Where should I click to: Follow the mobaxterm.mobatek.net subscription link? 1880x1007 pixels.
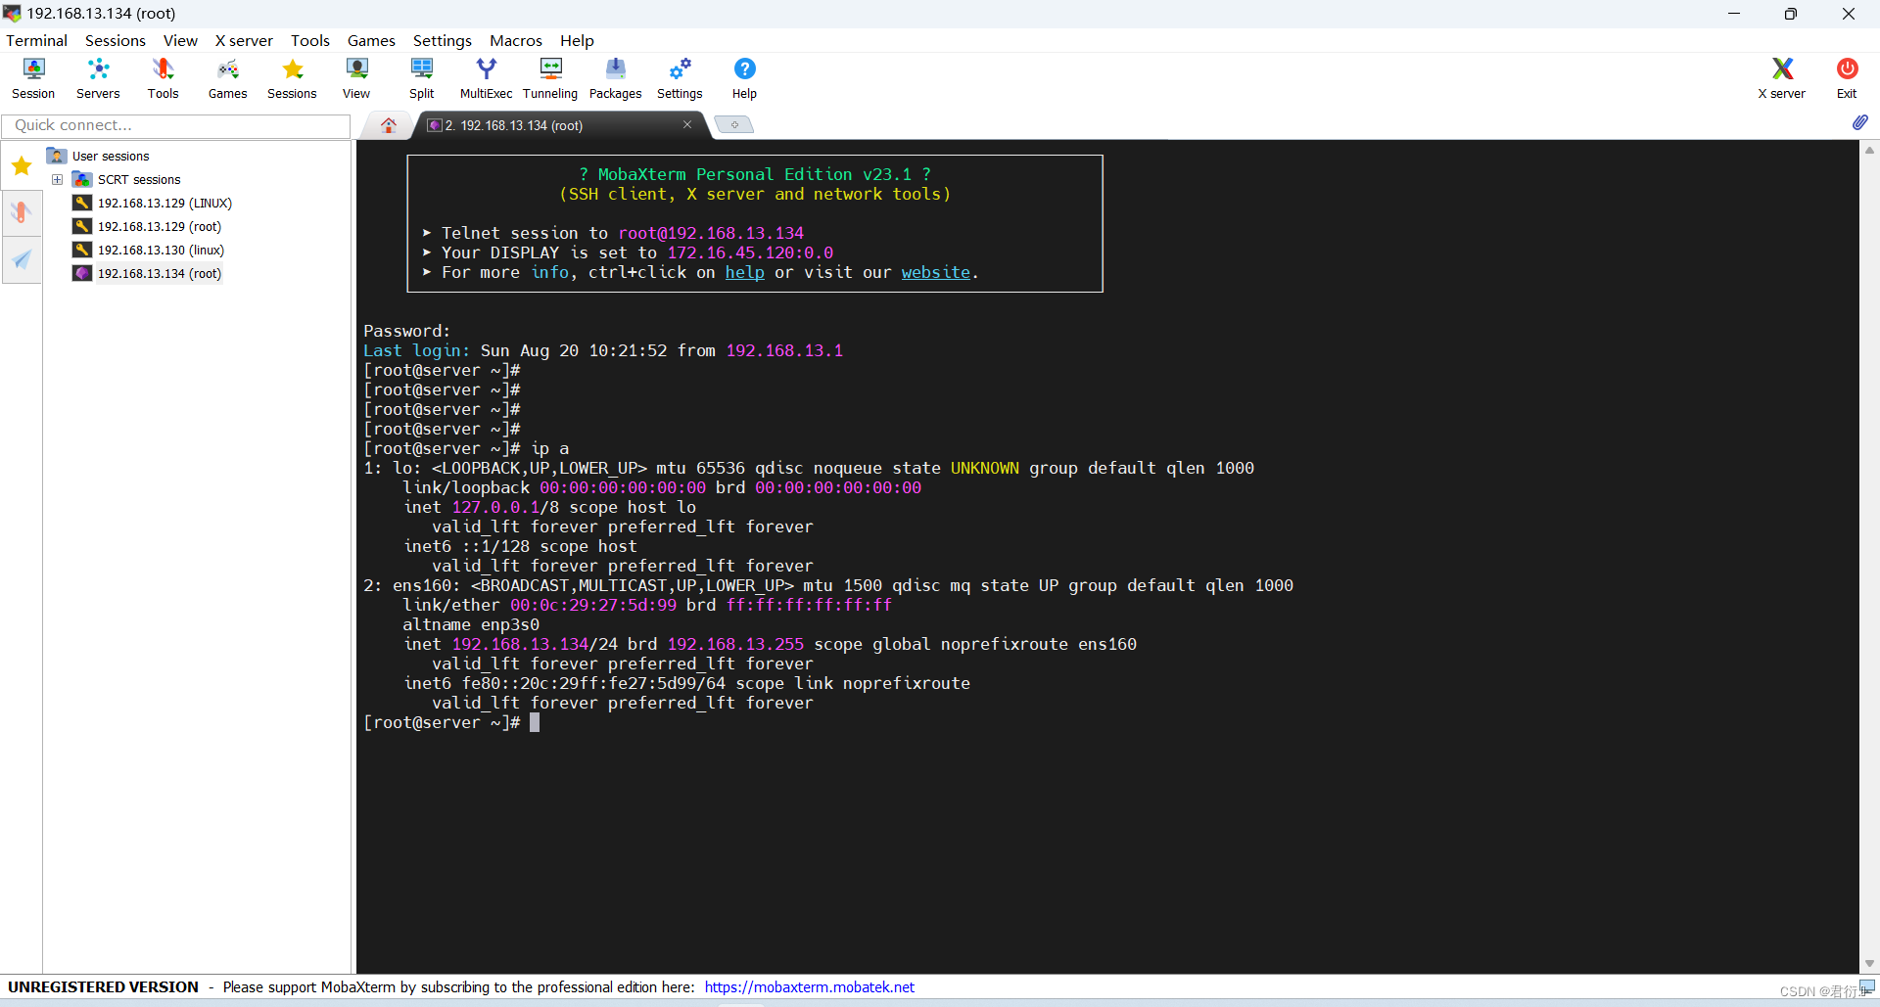pyautogui.click(x=809, y=986)
